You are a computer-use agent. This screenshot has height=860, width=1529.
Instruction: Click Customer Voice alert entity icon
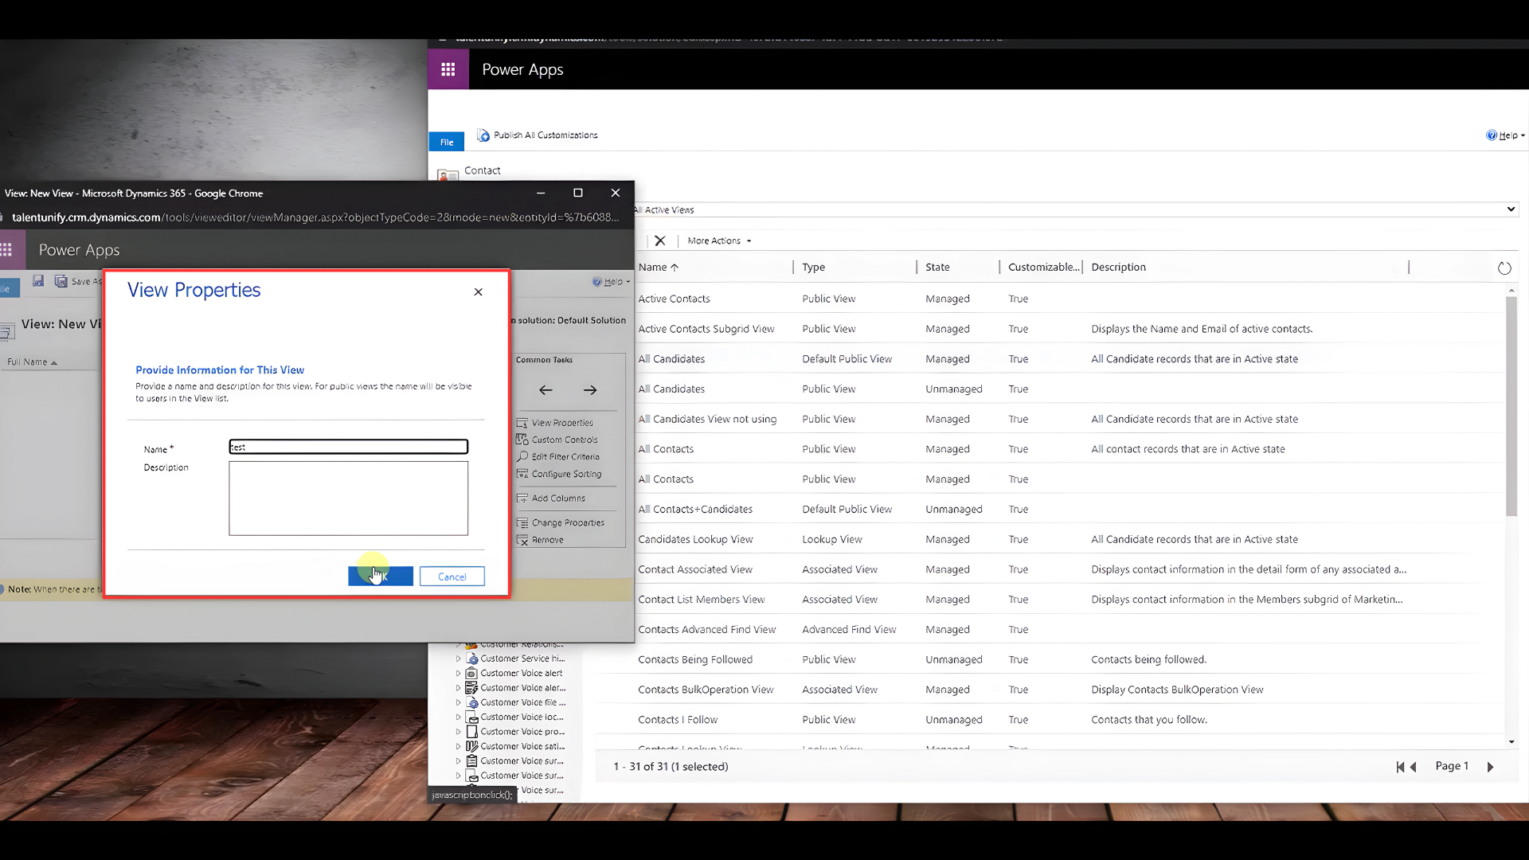click(x=471, y=674)
